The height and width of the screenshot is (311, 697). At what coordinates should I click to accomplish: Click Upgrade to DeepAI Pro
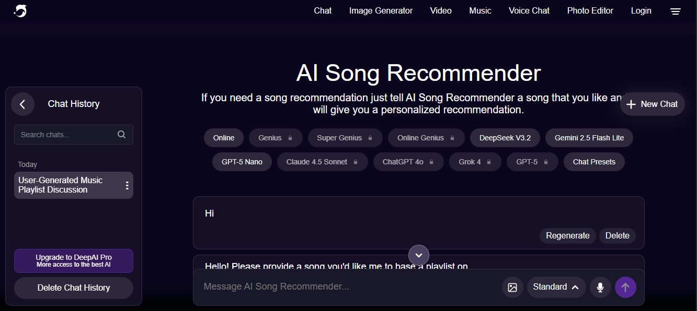pyautogui.click(x=73, y=260)
